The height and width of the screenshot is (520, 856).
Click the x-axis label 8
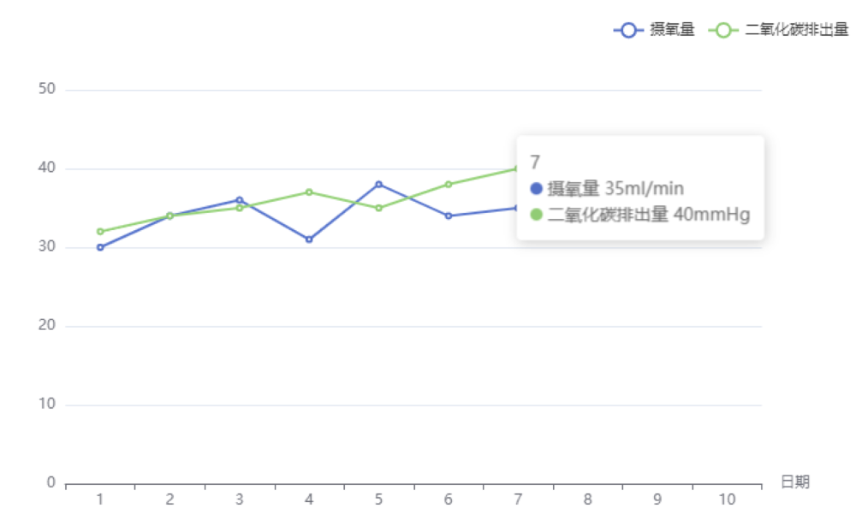[x=587, y=499]
